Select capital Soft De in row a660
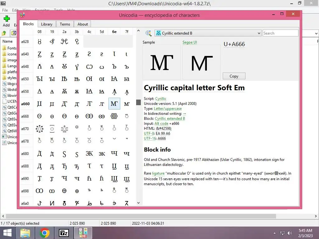This screenshot has height=239, width=319. pyautogui.click(x=64, y=104)
